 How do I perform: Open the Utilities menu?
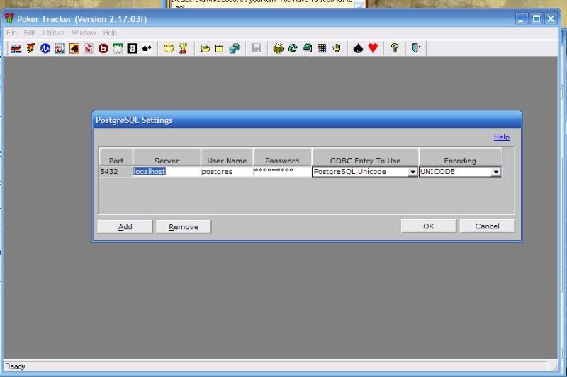pos(54,33)
